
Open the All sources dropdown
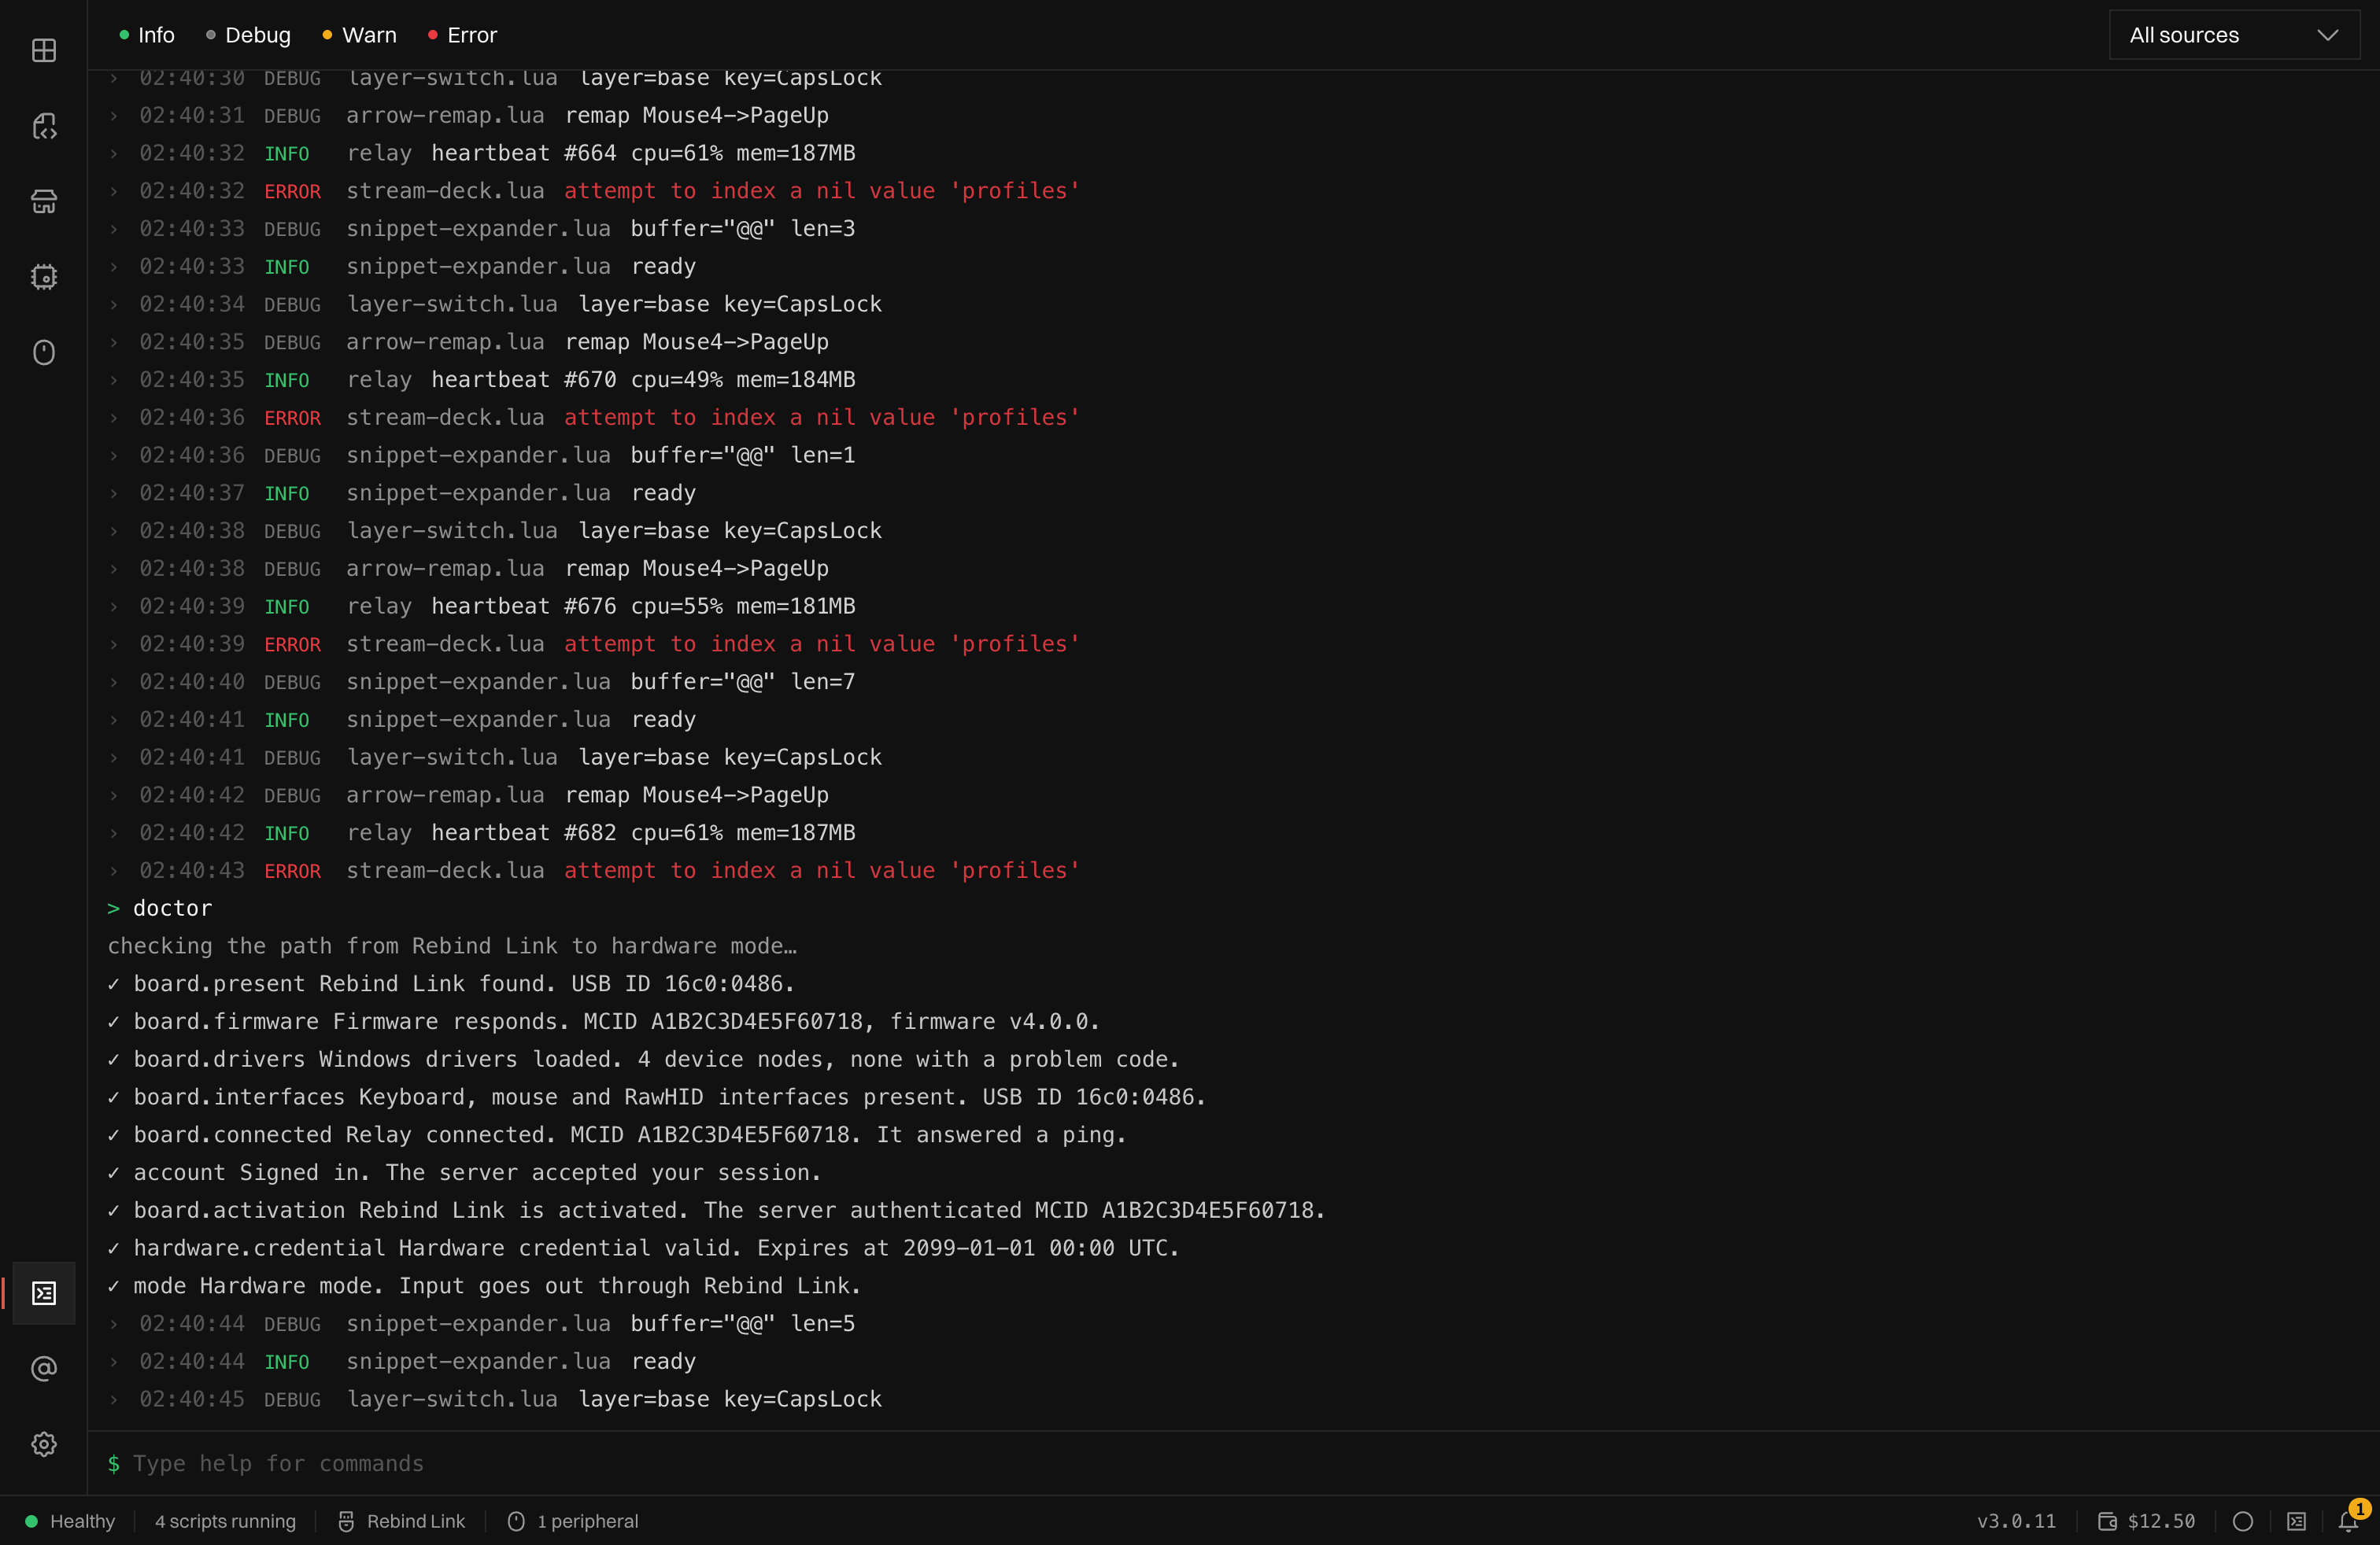(x=2234, y=35)
